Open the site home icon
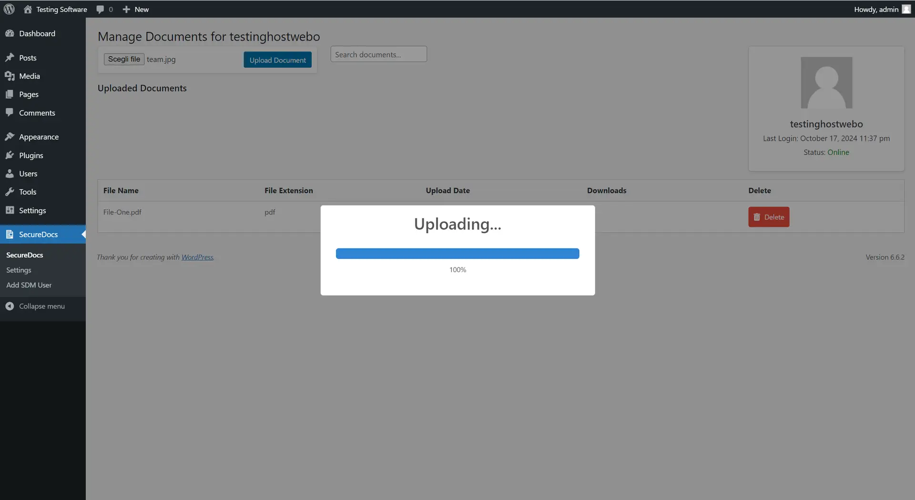Image resolution: width=915 pixels, height=500 pixels. pyautogui.click(x=28, y=9)
